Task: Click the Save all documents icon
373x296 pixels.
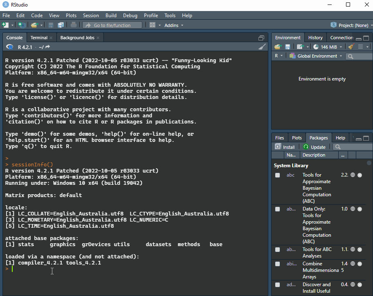Action: click(x=61, y=25)
